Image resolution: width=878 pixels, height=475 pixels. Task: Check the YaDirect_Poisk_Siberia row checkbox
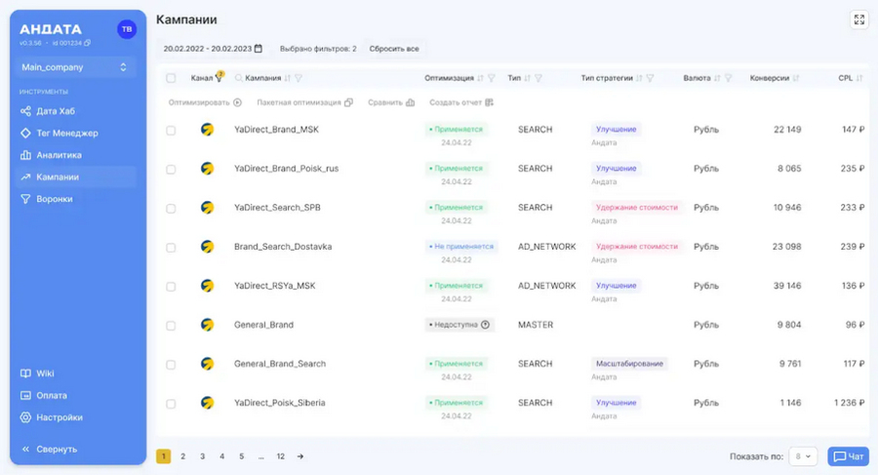(x=171, y=404)
